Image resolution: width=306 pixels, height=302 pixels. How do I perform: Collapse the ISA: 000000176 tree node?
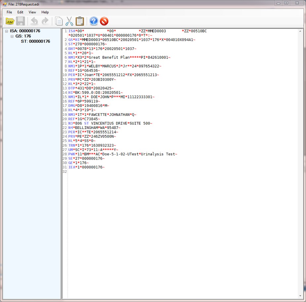pyautogui.click(x=7, y=31)
